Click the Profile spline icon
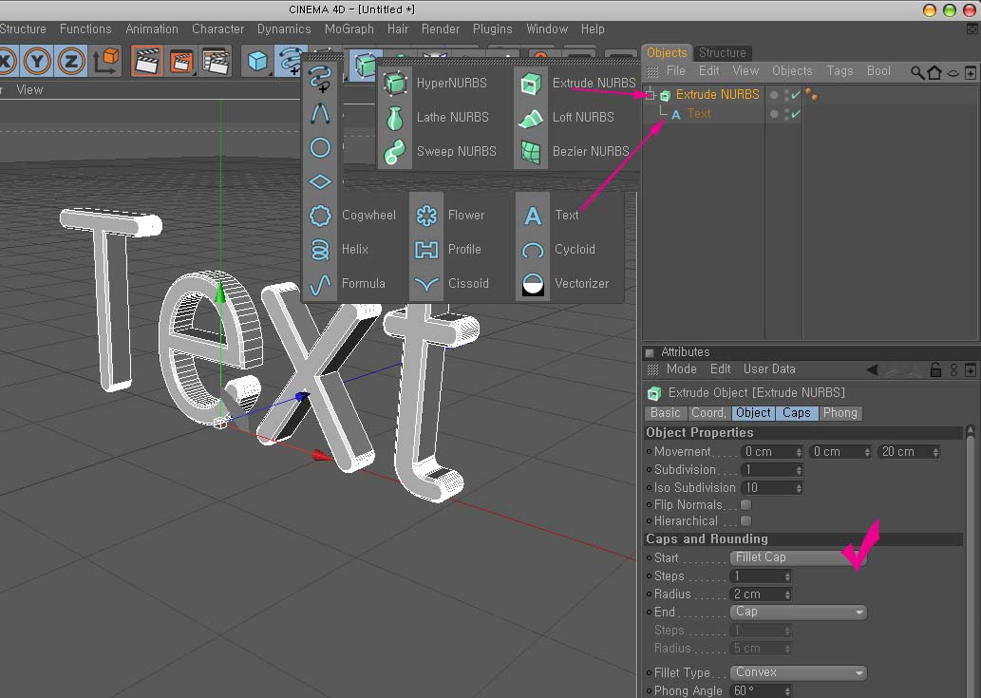 point(426,249)
